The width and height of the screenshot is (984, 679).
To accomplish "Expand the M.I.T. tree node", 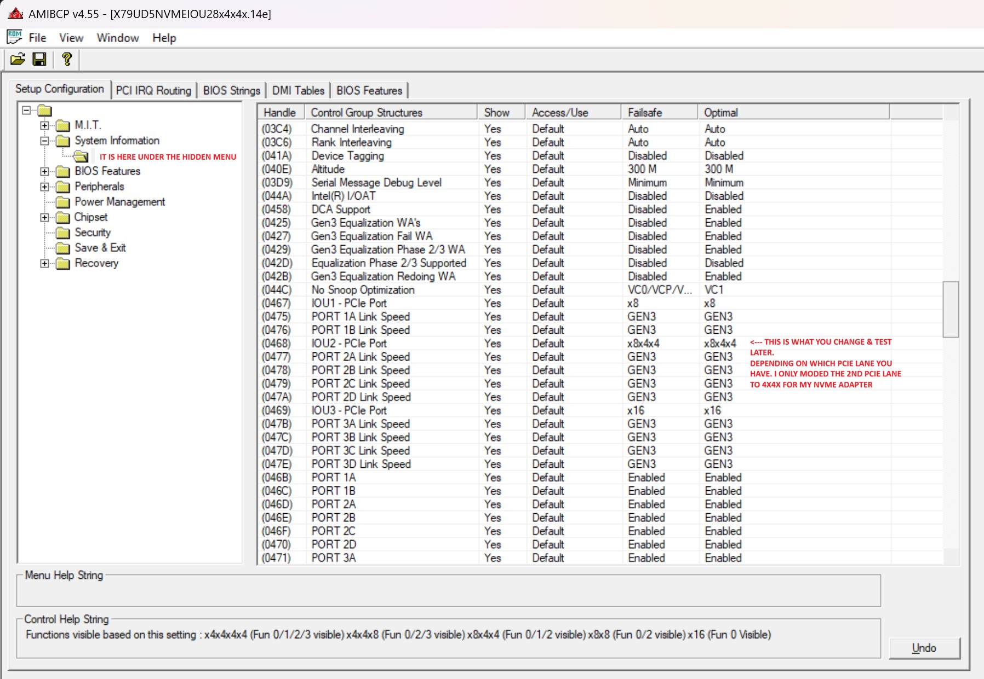I will tap(44, 125).
